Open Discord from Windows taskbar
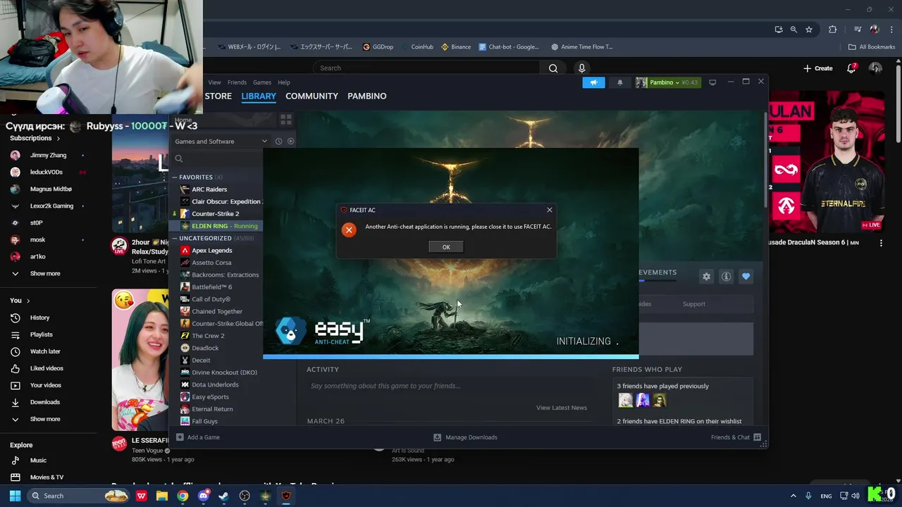The image size is (902, 507). pos(204,496)
